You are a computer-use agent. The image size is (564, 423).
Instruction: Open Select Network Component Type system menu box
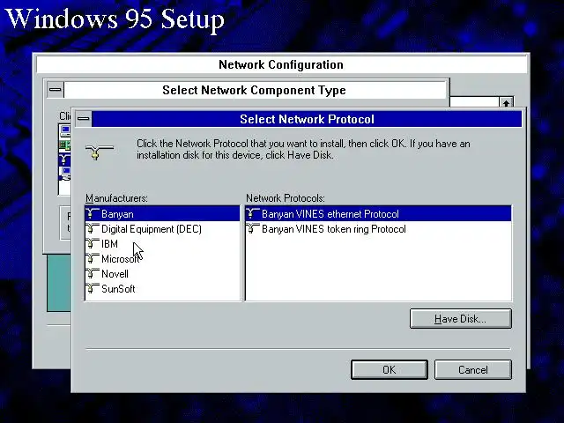tap(56, 90)
